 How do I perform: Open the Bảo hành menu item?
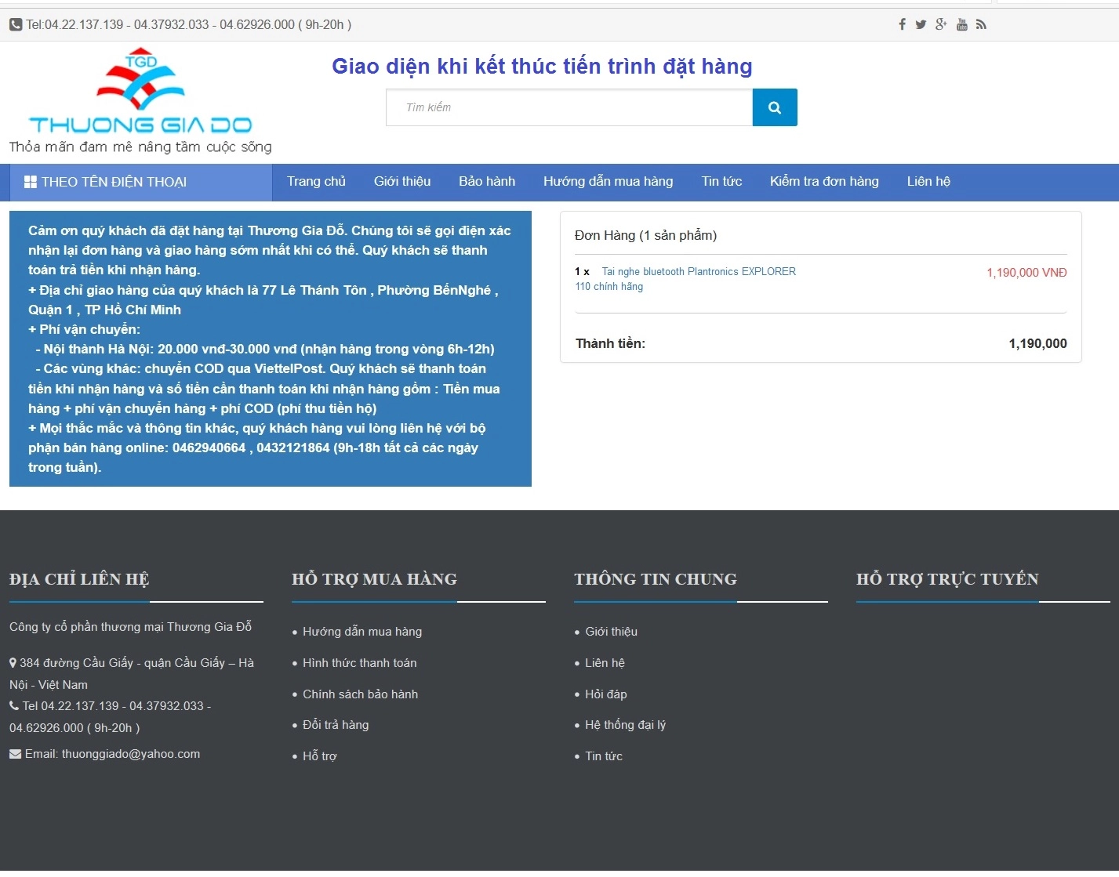coord(487,181)
